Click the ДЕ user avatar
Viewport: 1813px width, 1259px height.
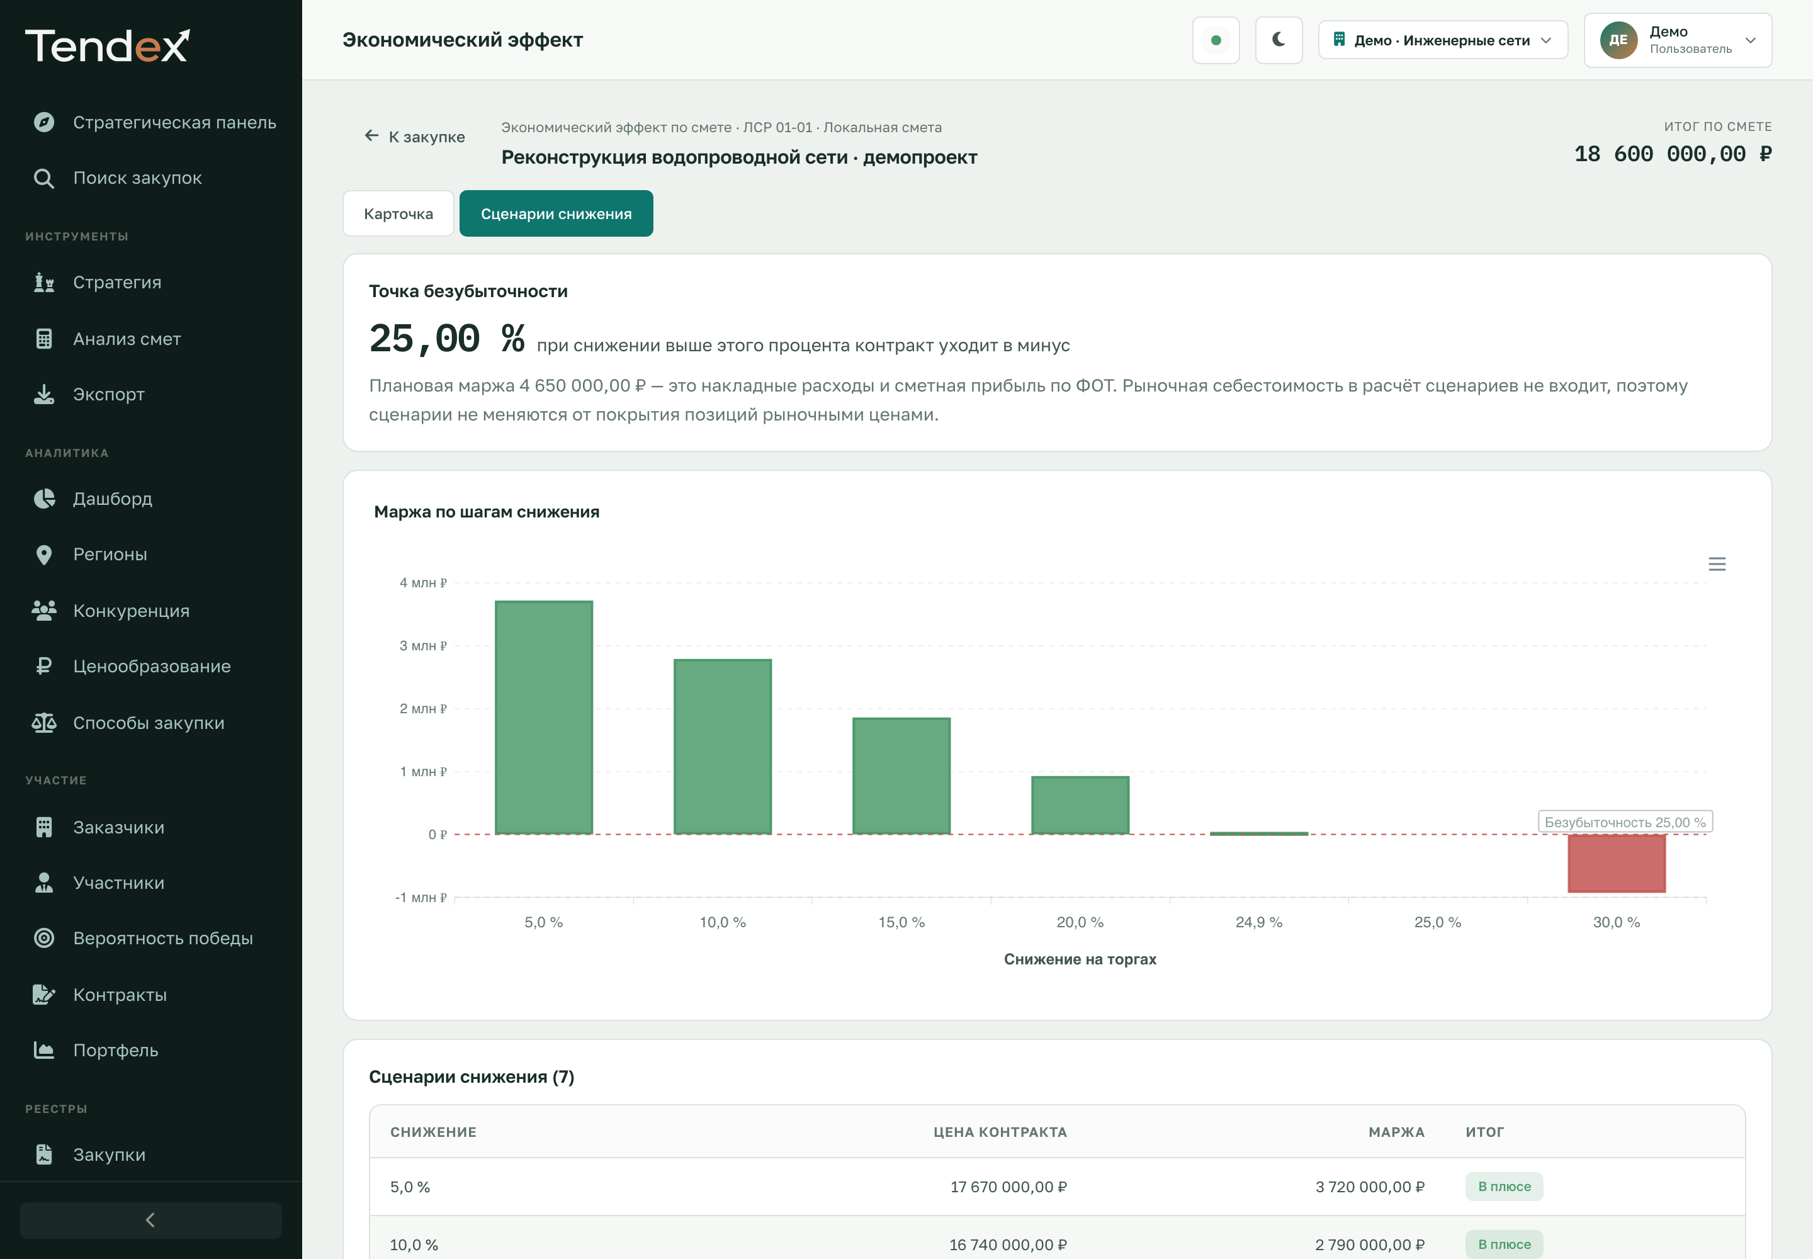[x=1618, y=40]
